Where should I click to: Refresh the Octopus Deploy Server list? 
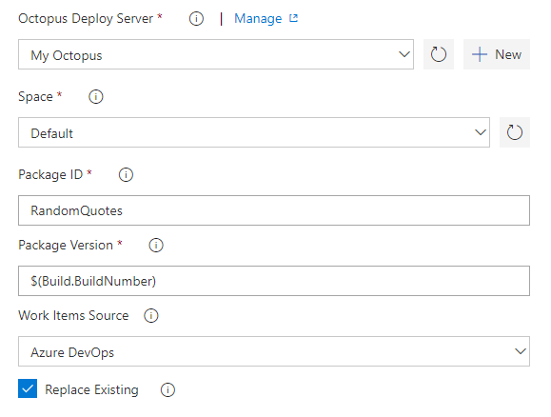pos(439,54)
